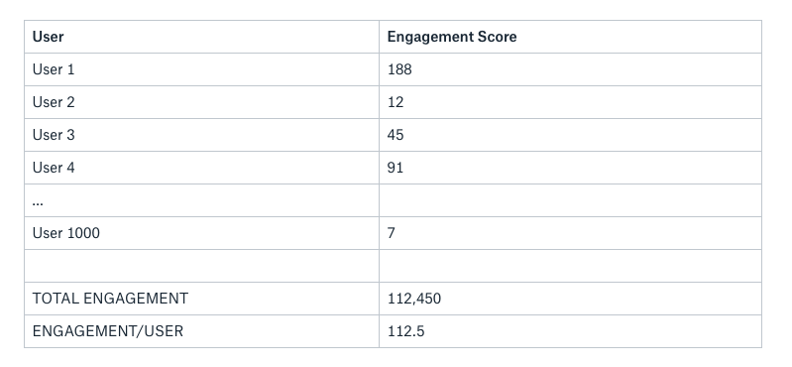
Task: Select the empty score cell beside the ellipsis
Action: click(570, 200)
